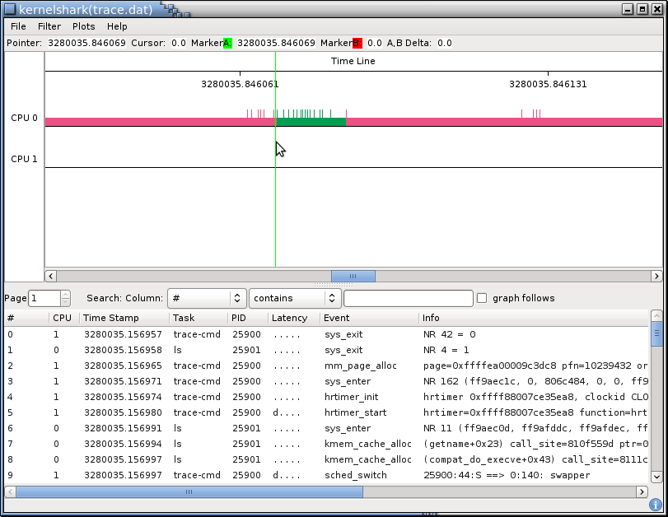Click the Marker A timestamp value
The width and height of the screenshot is (668, 517).
coord(276,43)
